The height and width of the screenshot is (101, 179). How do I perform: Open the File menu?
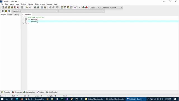2,4
